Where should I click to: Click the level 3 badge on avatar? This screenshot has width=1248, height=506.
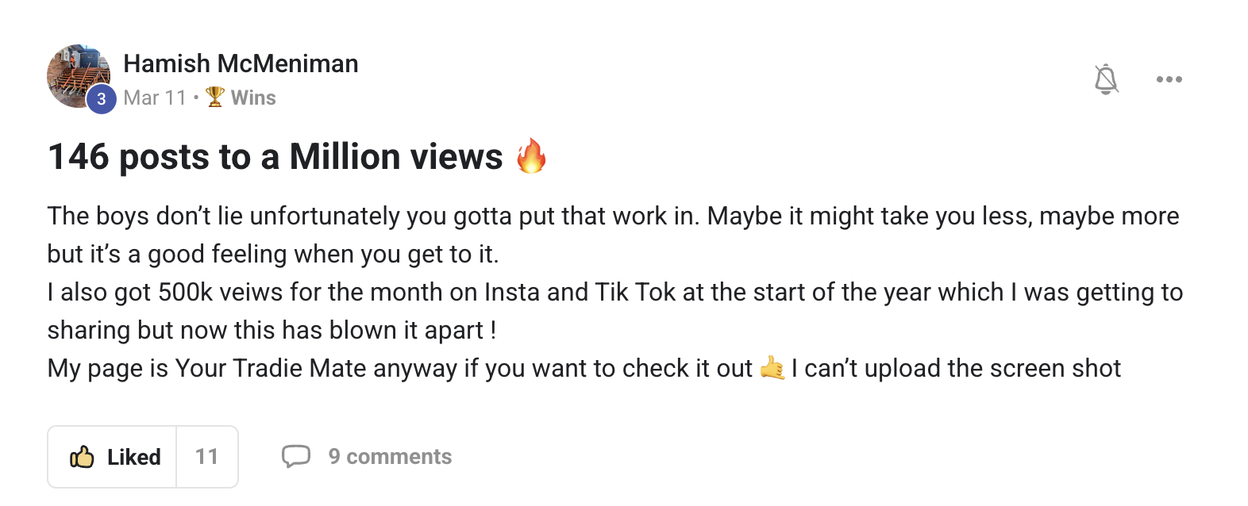click(102, 99)
